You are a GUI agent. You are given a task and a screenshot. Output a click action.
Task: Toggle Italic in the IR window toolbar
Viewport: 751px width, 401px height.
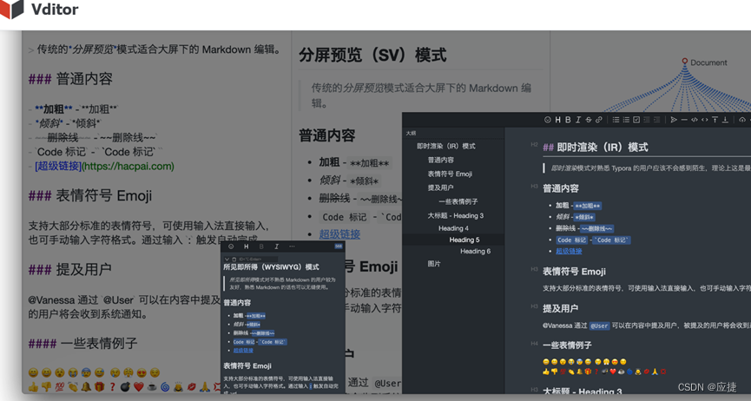[x=578, y=120]
